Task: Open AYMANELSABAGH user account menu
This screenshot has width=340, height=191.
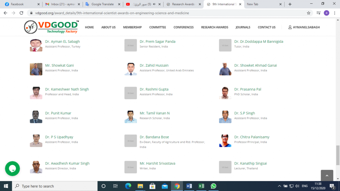Action: click(304, 27)
